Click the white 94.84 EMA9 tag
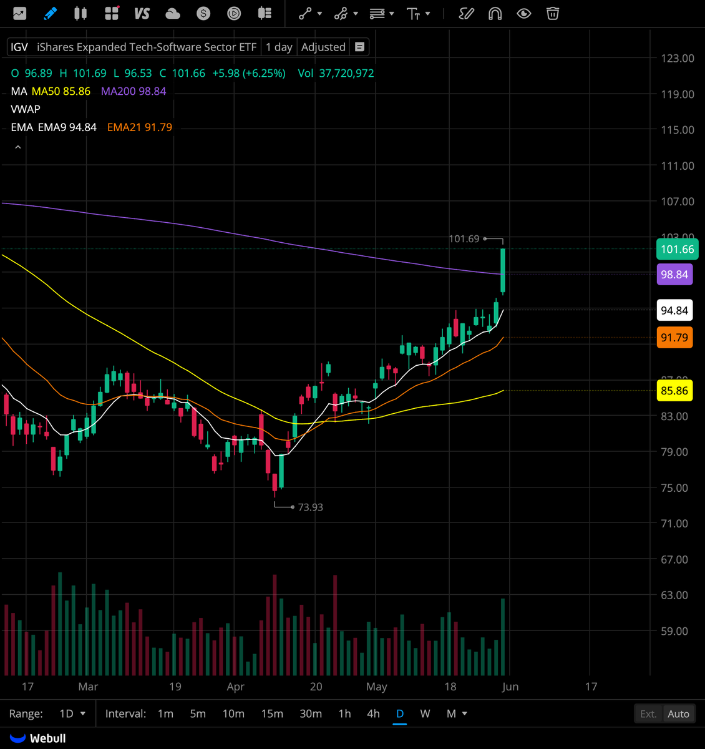705x749 pixels. [x=674, y=310]
